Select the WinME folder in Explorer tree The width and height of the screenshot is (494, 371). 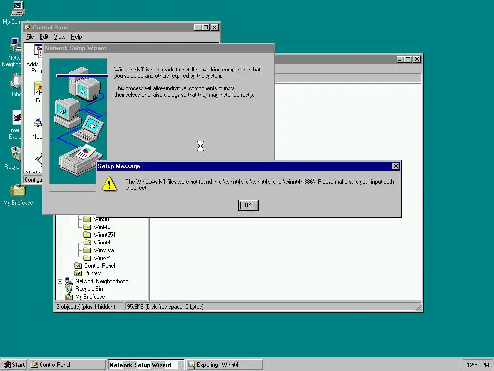pyautogui.click(x=102, y=227)
